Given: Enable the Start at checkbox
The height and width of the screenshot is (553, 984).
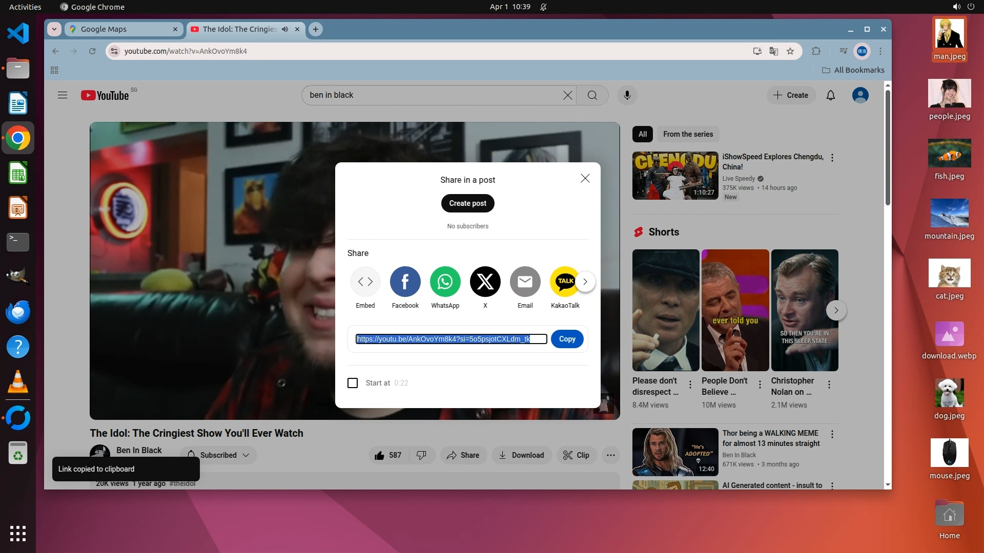Looking at the screenshot, I should pos(353,383).
